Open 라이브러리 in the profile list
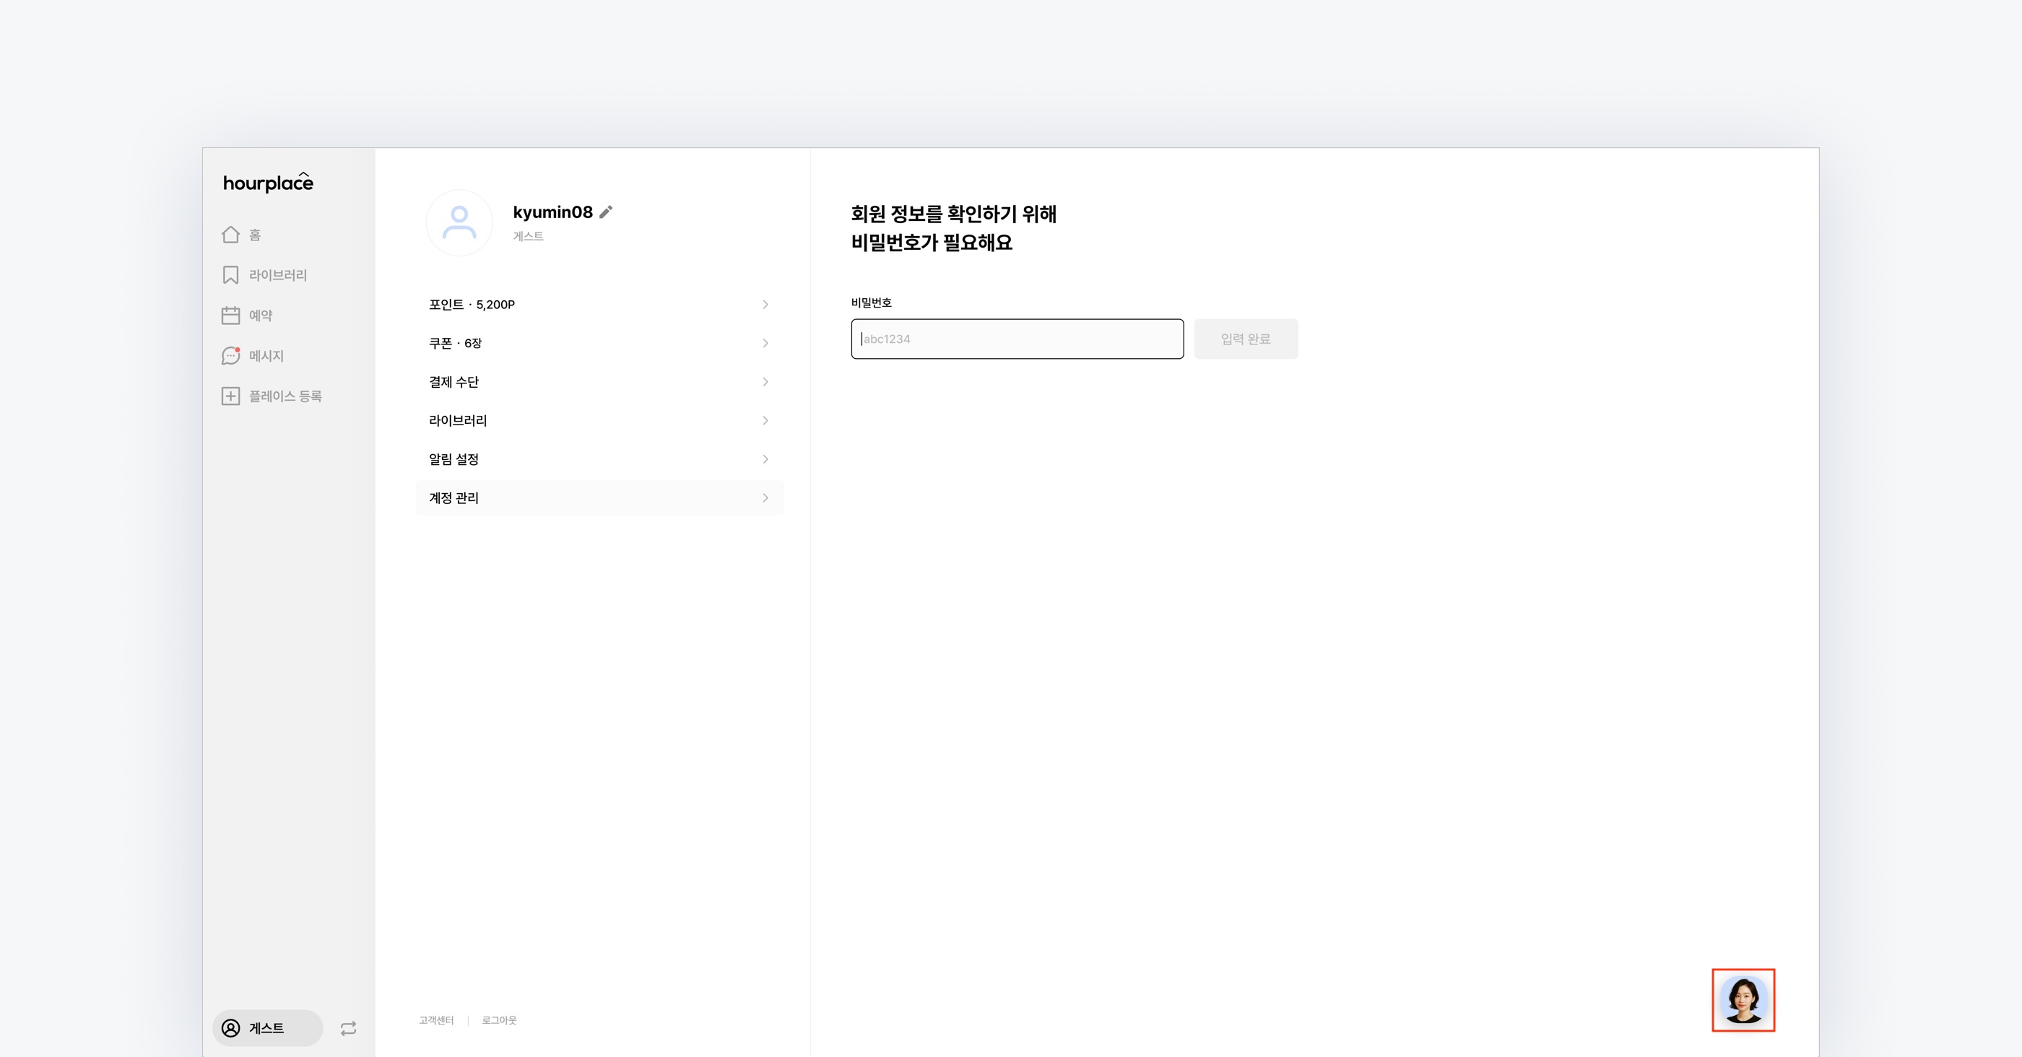The height and width of the screenshot is (1057, 2022). coord(458,421)
